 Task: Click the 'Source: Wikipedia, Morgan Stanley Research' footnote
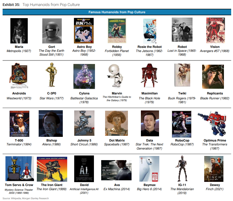(26, 198)
